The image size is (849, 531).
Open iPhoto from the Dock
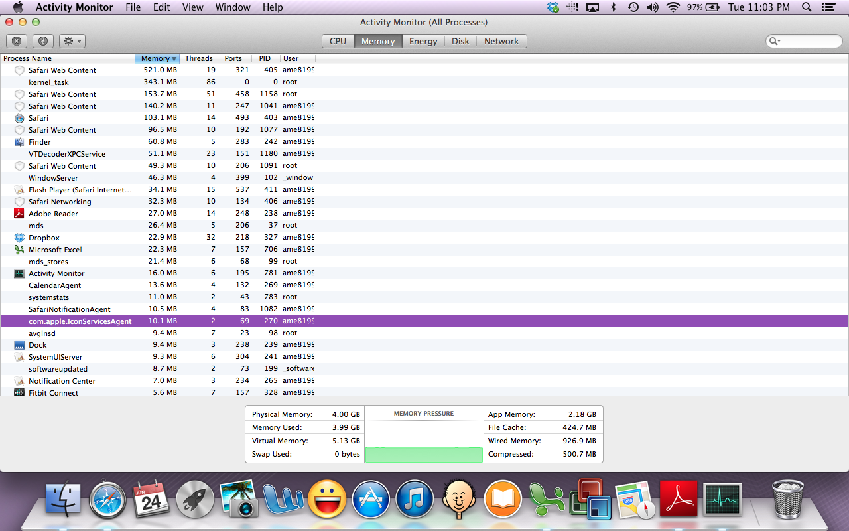click(x=239, y=499)
